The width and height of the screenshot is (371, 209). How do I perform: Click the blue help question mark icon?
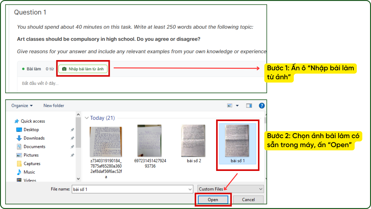(262, 106)
